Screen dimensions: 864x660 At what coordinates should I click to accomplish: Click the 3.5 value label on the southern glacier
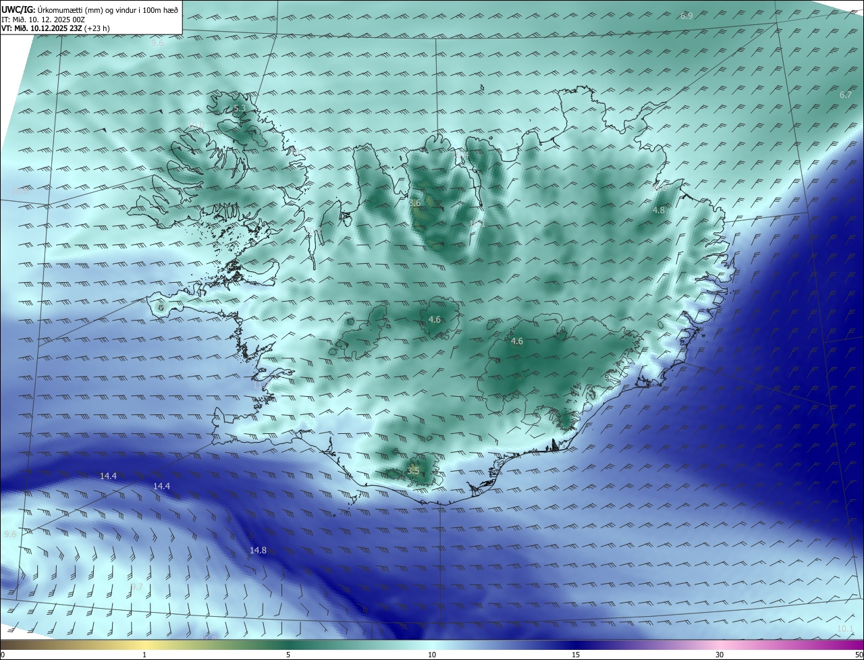pos(413,471)
